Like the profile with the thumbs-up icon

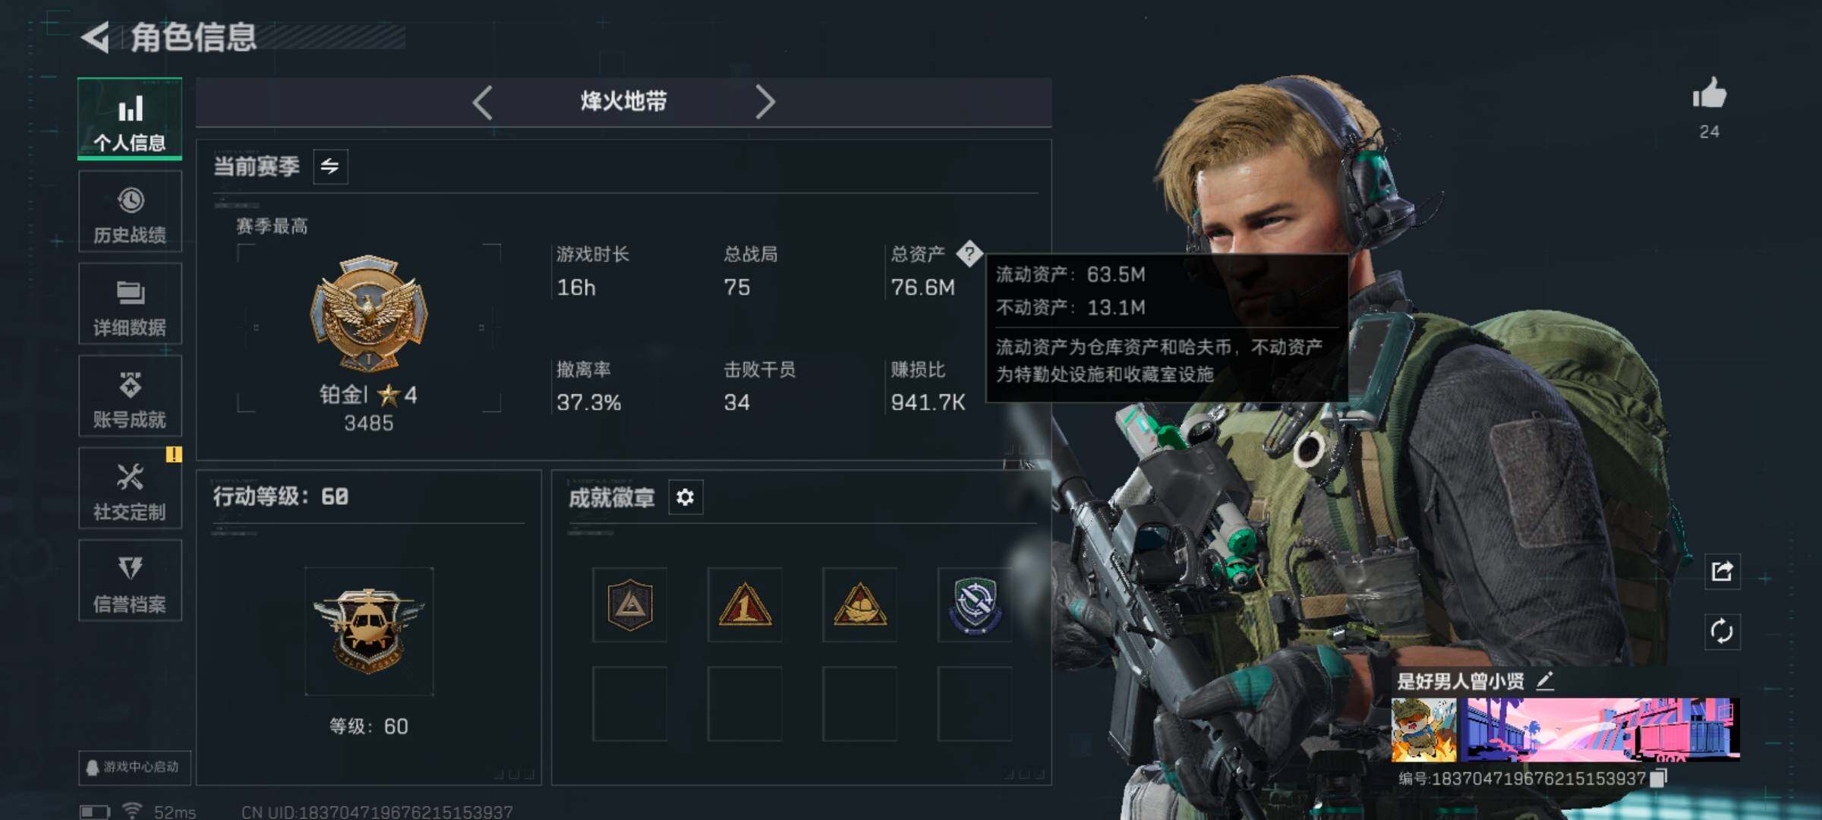[1709, 94]
